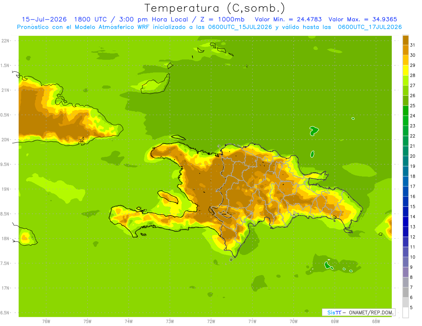Image resolution: width=422 pixels, height=326 pixels.
Task: Select the "0600UTC_17JUL2026" valid-until time text
Action: pos(370,27)
